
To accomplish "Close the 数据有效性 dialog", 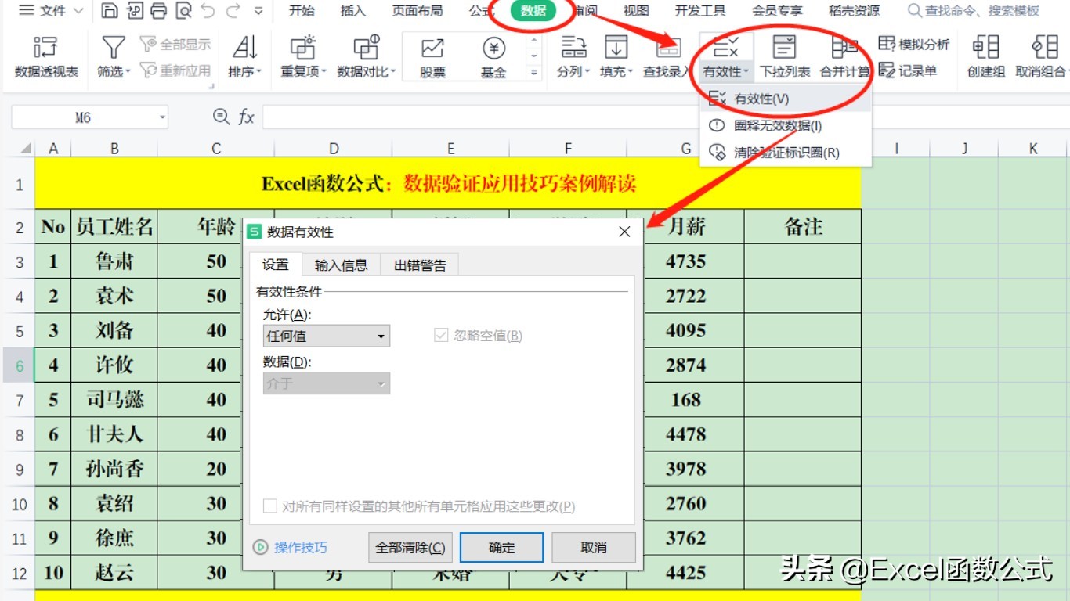I will tap(624, 232).
